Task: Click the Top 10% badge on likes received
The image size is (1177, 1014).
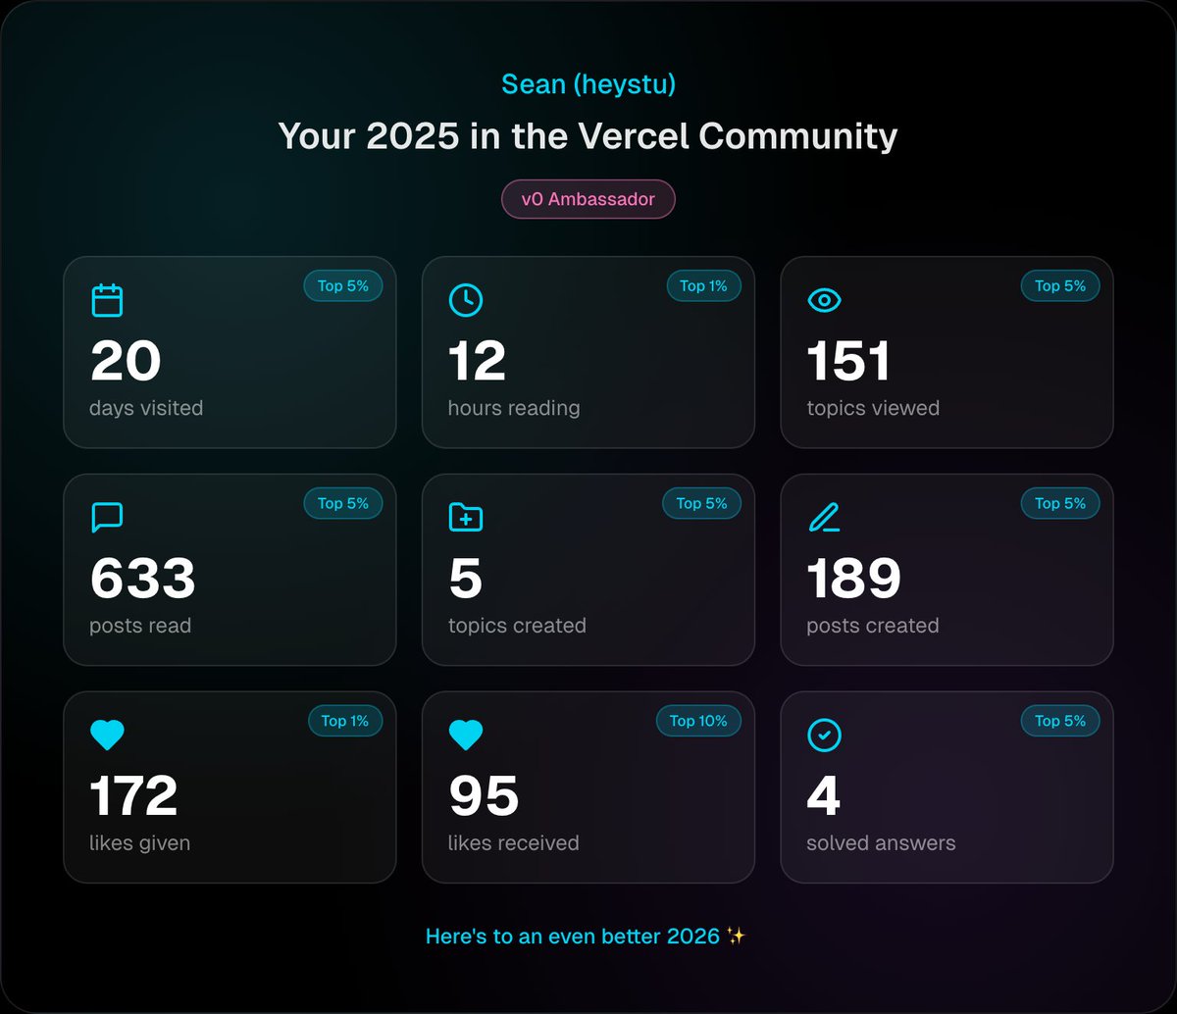Action: (x=698, y=721)
